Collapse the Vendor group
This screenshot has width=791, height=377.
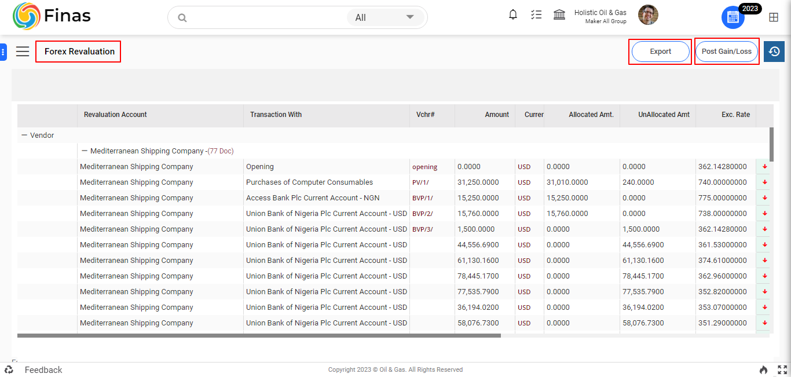(x=24, y=136)
